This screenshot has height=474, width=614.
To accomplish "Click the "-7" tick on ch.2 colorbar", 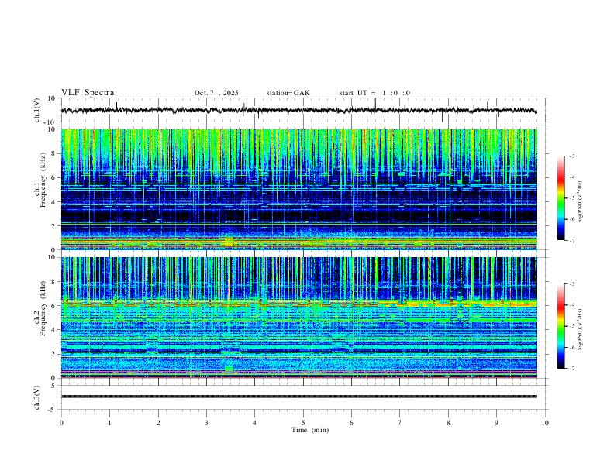I will coord(571,369).
